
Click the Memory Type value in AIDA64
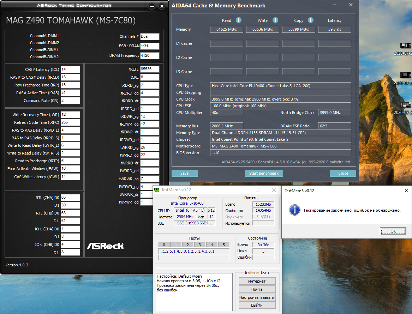(281, 133)
